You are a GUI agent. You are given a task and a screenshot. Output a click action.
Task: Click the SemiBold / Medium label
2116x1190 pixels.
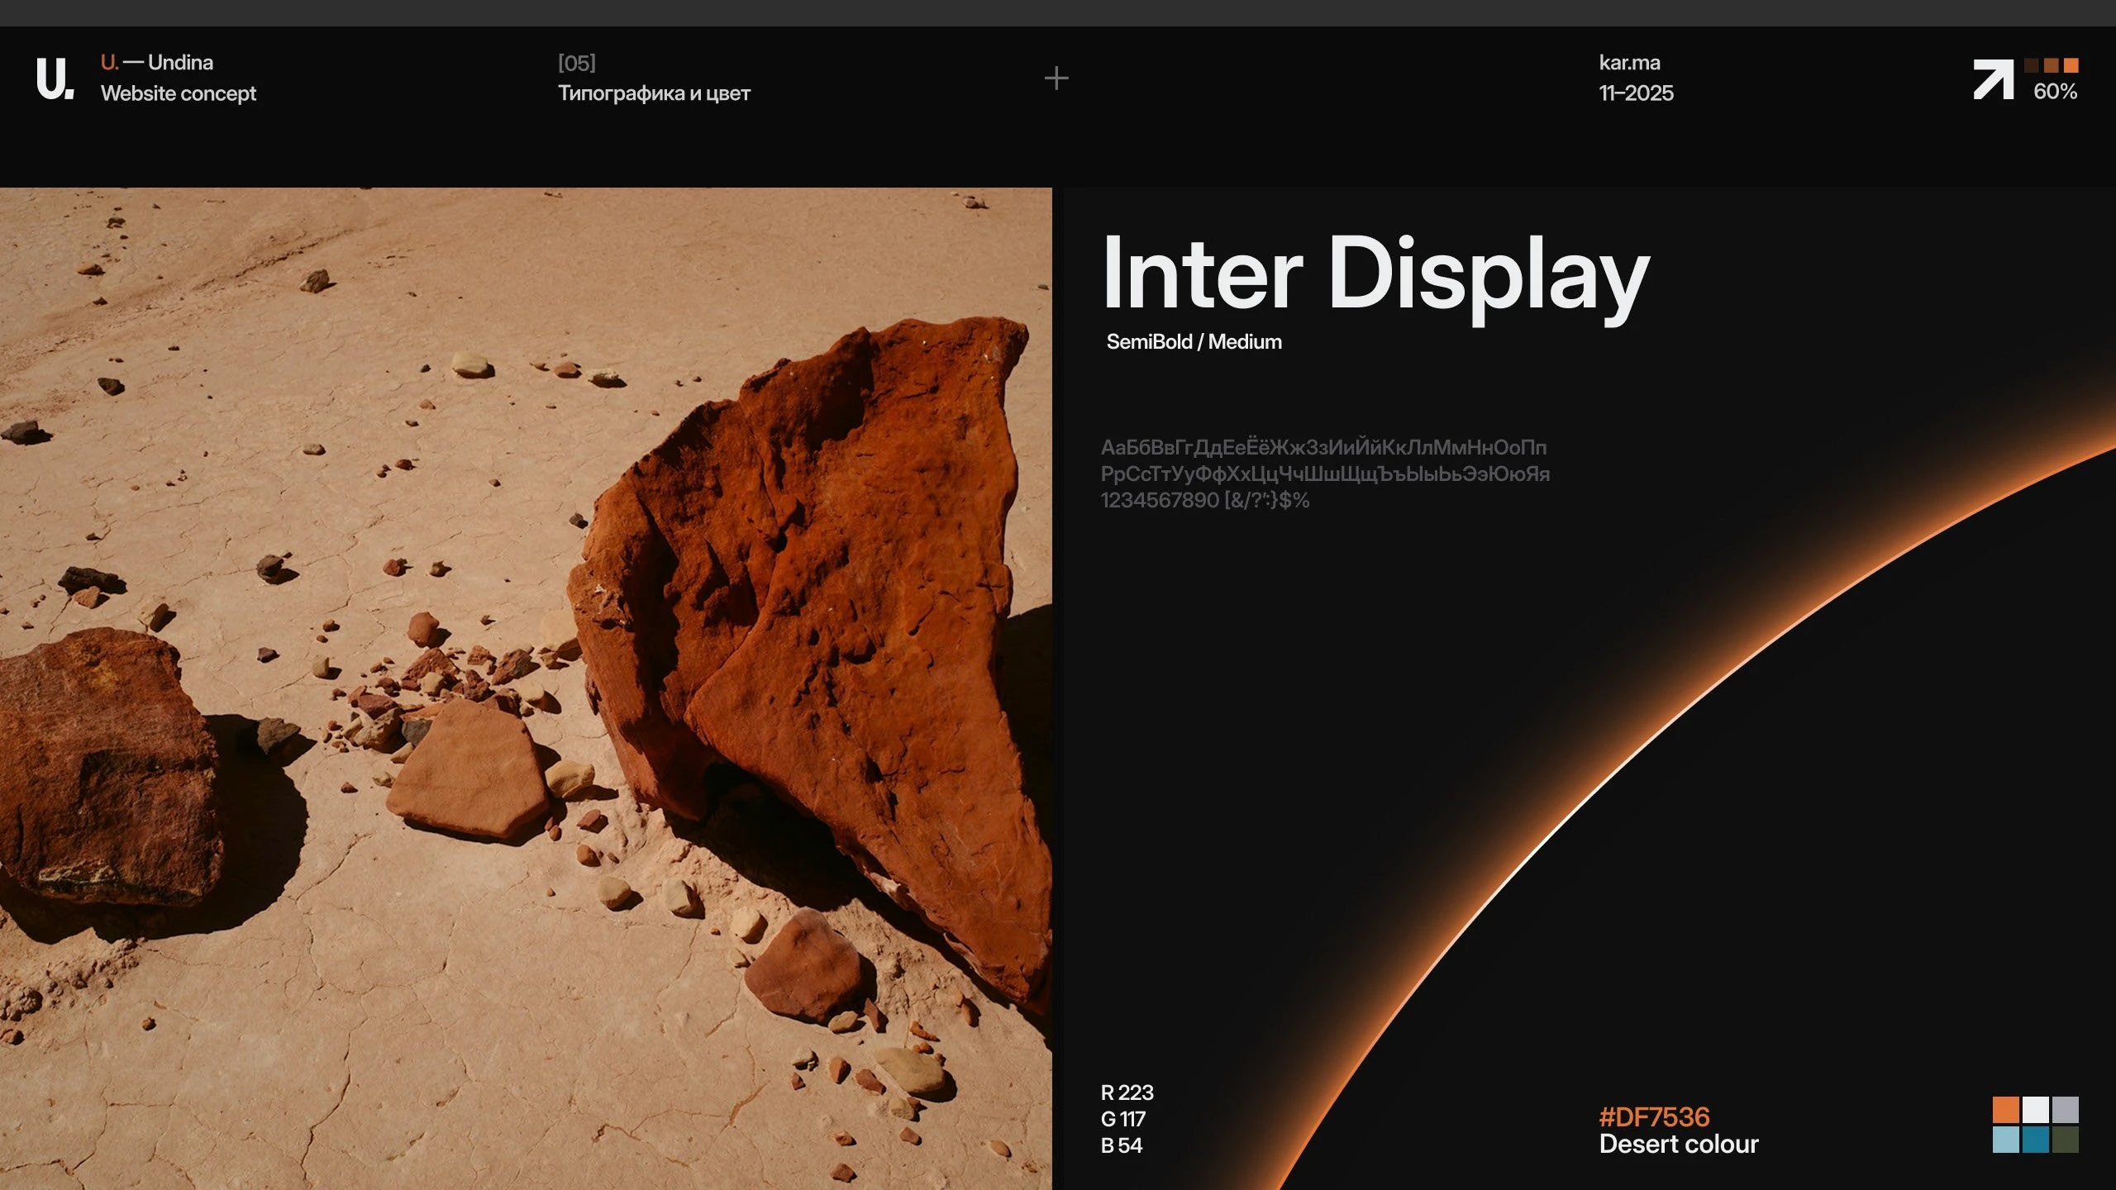(x=1194, y=342)
